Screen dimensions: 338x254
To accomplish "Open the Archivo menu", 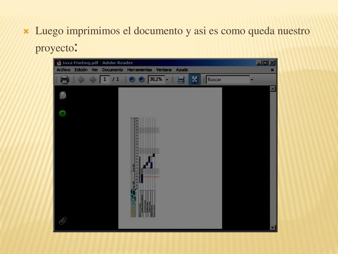I will click(x=63, y=70).
